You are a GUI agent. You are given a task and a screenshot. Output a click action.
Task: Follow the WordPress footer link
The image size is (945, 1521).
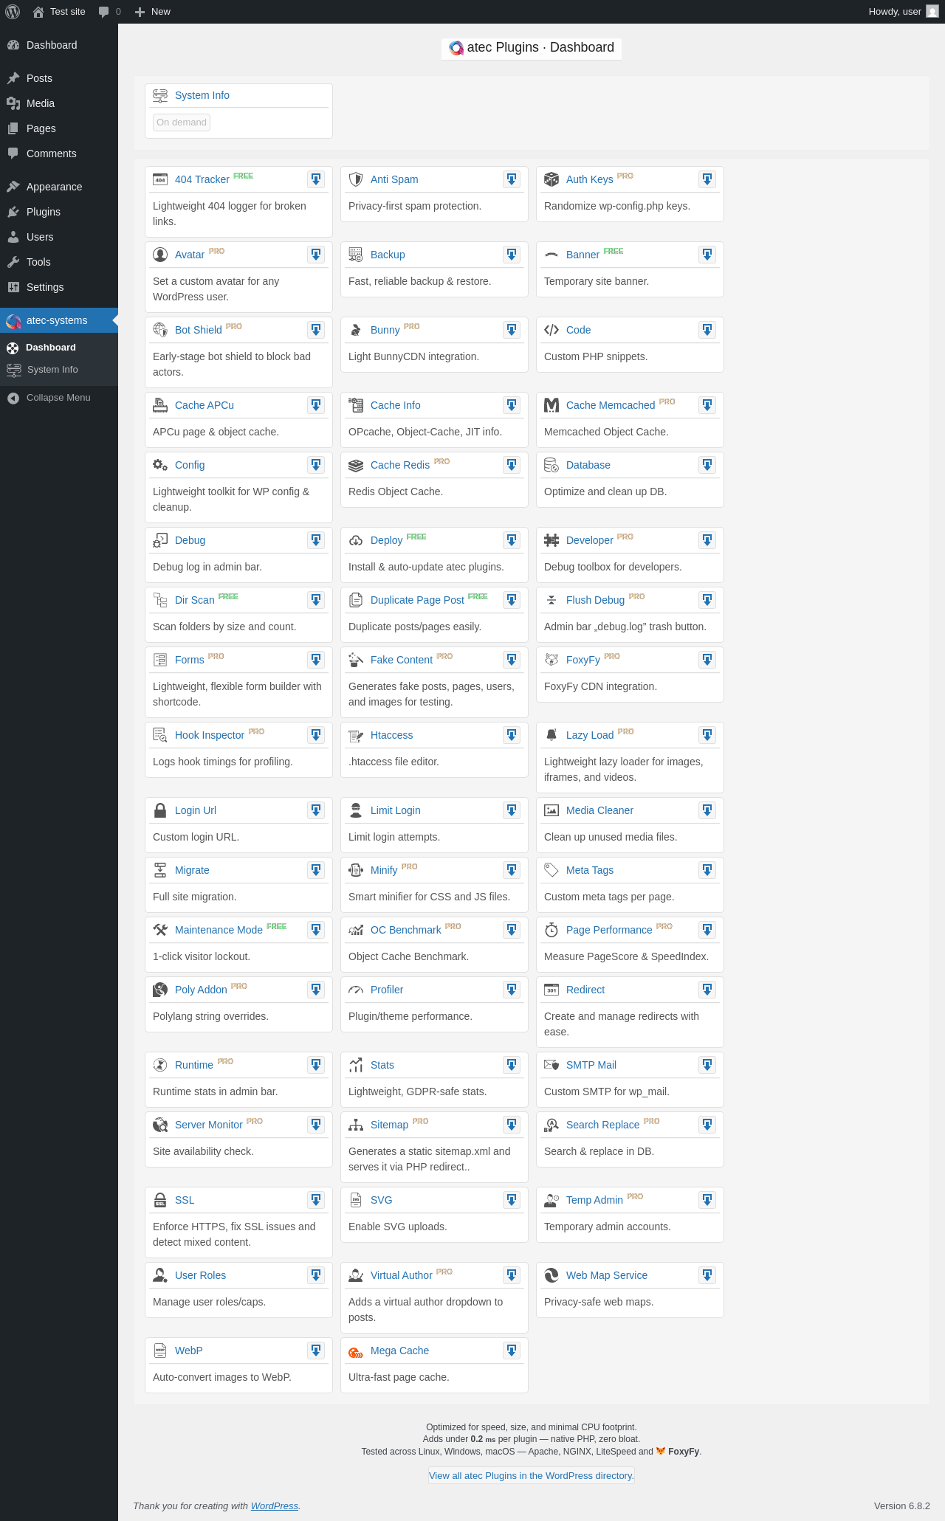click(x=275, y=1506)
